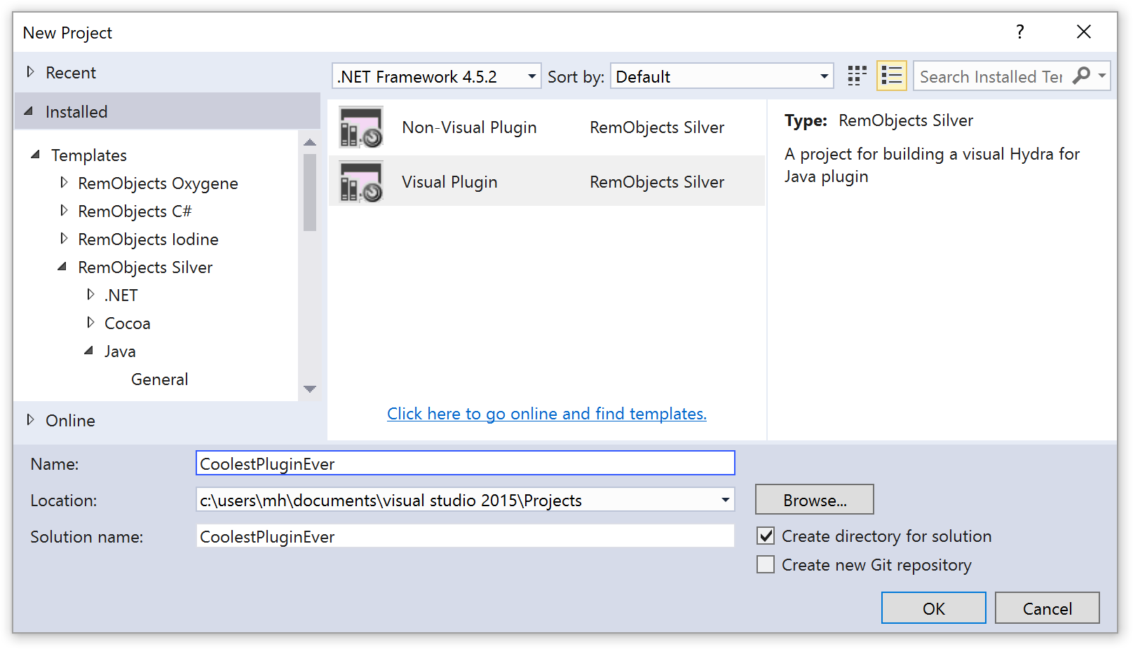
Task: Open the .NET Framework version dropdown
Action: click(436, 76)
